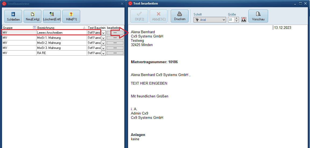Click edit ellipsis button for Leeres Anschreiben
Viewport: 310px width, 148px height.
(115, 33)
